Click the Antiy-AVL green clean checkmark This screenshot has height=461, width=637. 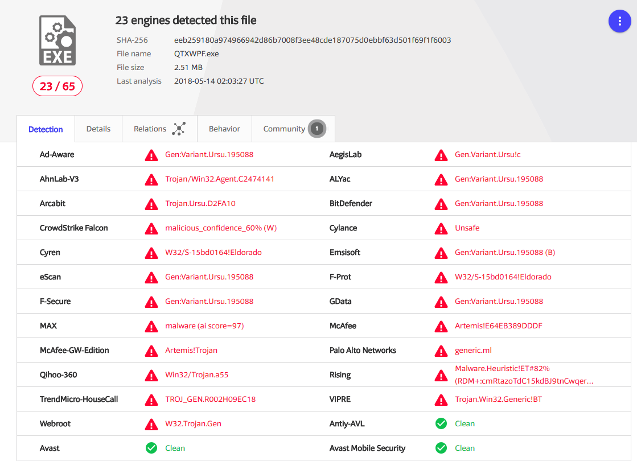441,423
